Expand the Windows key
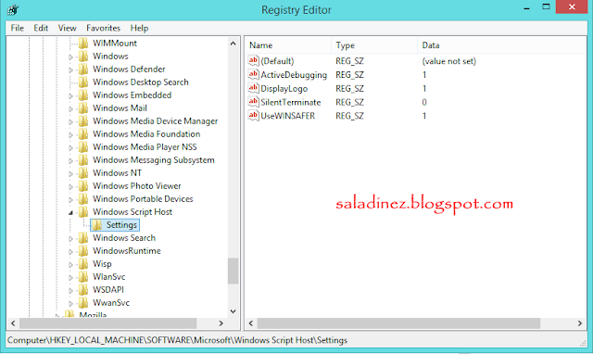 coord(70,57)
